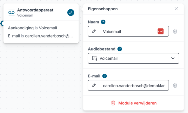The image size is (188, 113).
Task: Click the help icon next to Naam
Action: [x=103, y=22]
